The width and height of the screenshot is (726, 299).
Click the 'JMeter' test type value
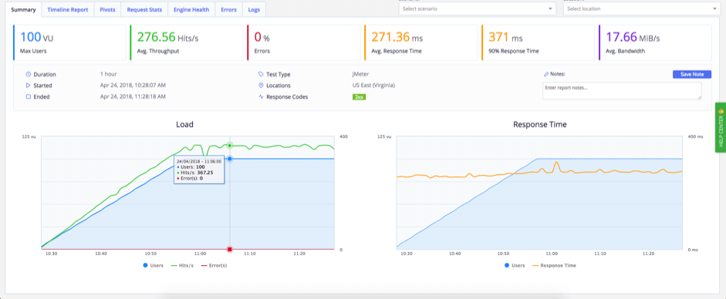(361, 74)
